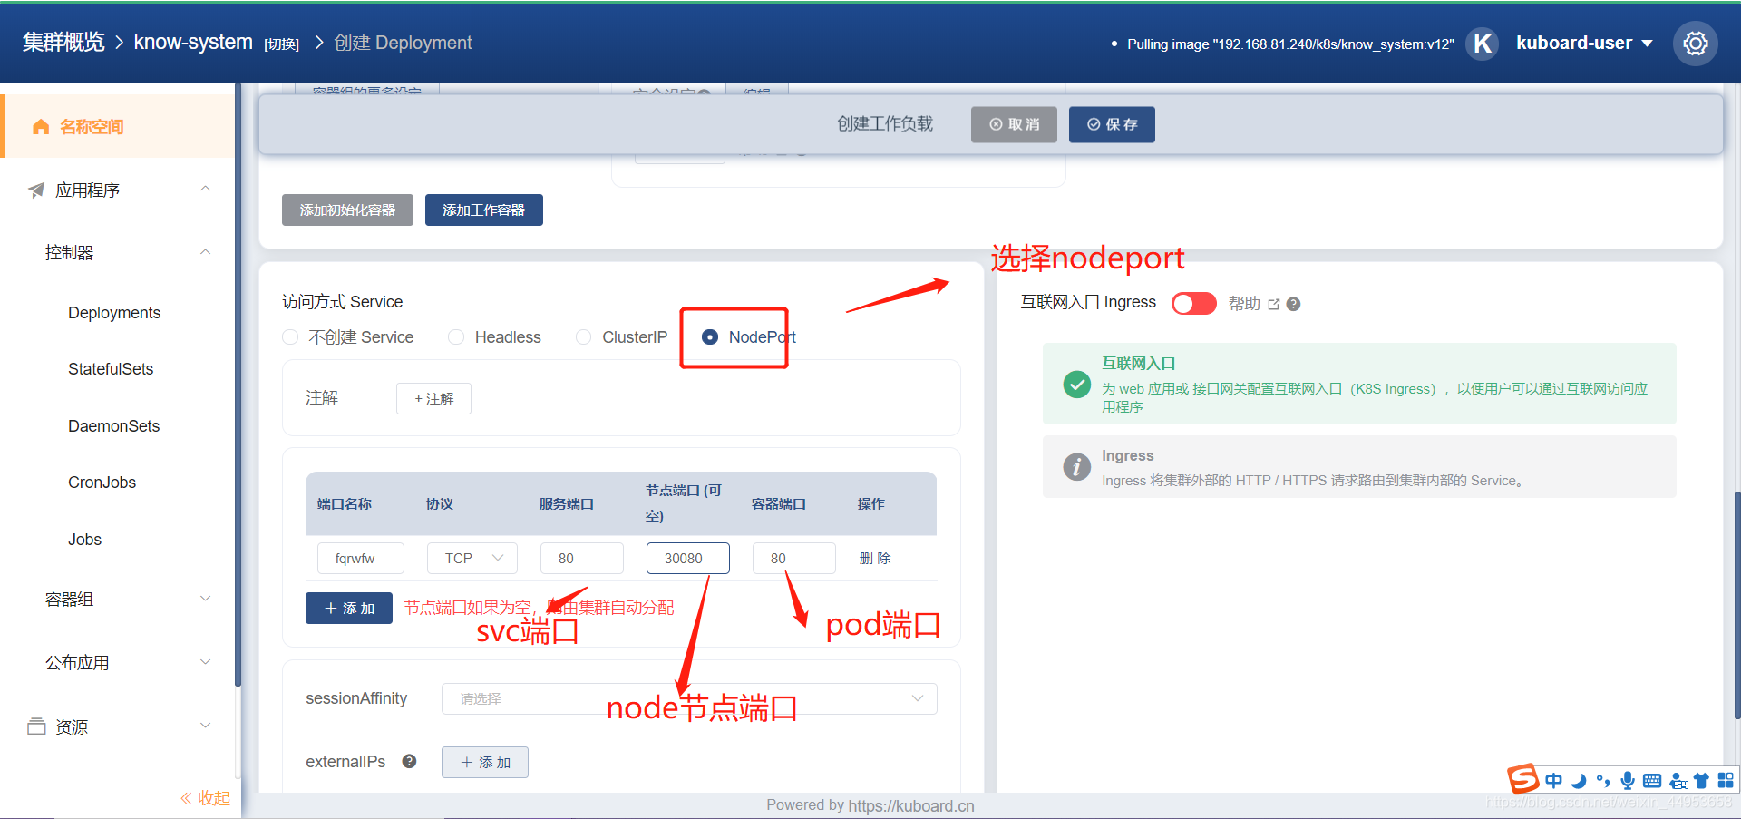The image size is (1741, 819).
Task: Open Deployments in the sidebar
Action: pyautogui.click(x=114, y=313)
